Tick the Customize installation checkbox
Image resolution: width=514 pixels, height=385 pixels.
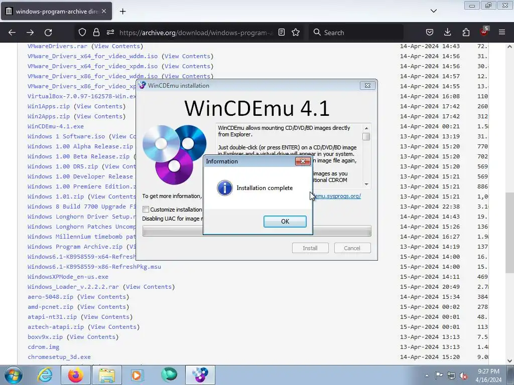click(x=146, y=209)
